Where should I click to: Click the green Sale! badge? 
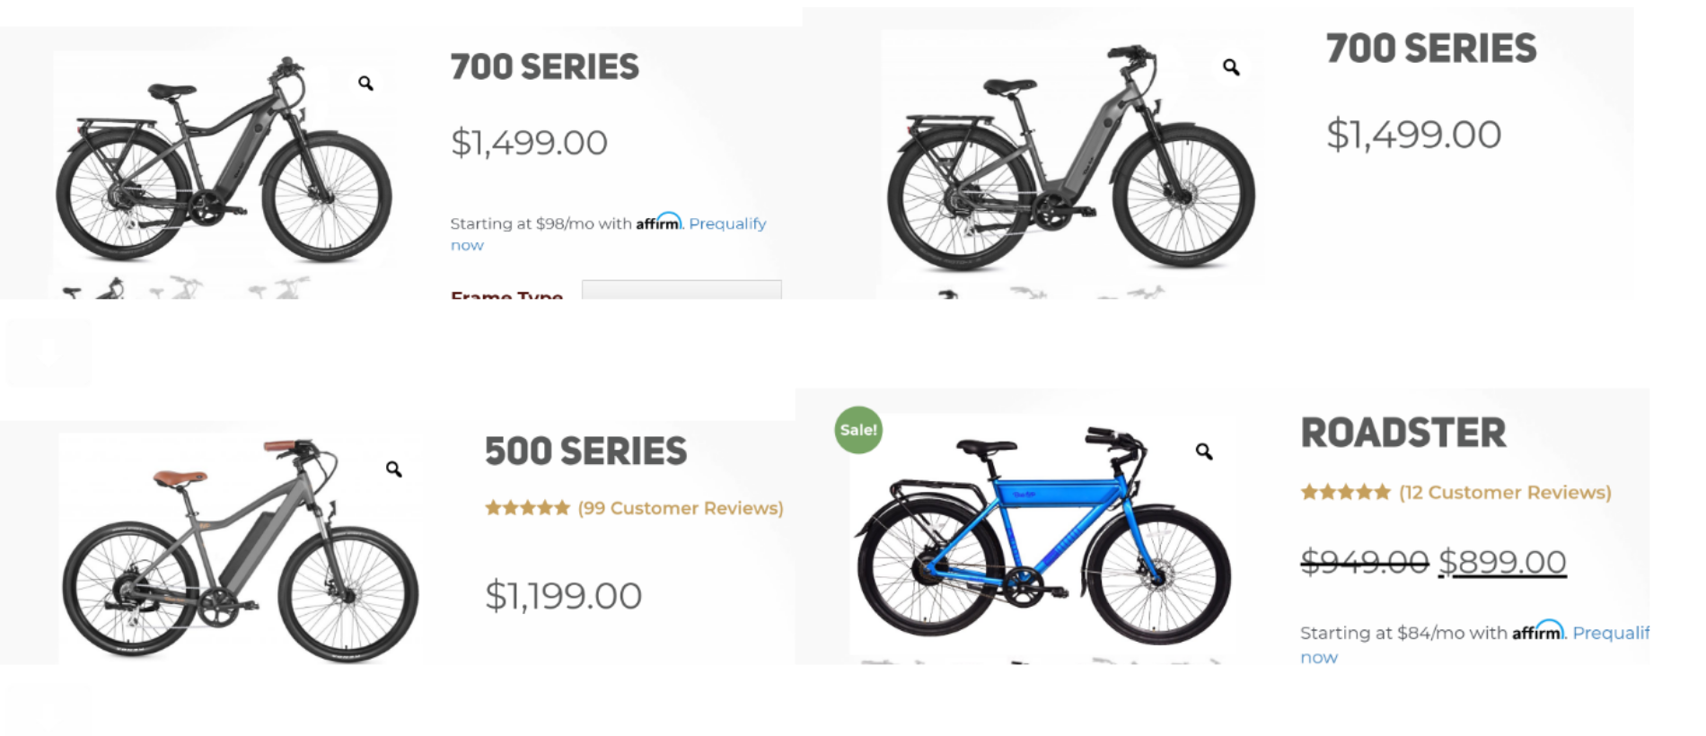click(858, 430)
